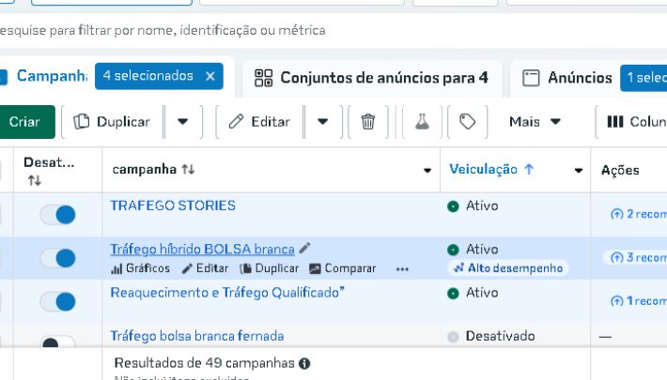This screenshot has width=667, height=380.
Task: Open the Mais dropdown menu
Action: click(x=535, y=121)
